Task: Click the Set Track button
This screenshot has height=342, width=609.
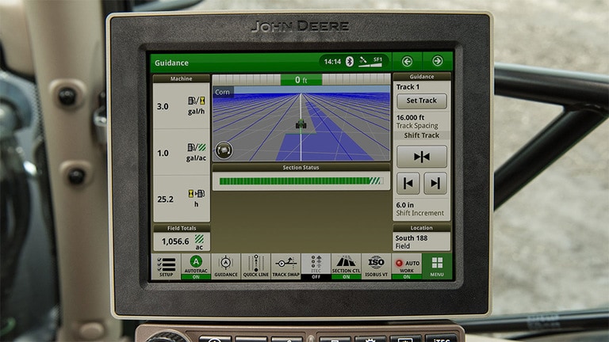Action: click(x=421, y=101)
